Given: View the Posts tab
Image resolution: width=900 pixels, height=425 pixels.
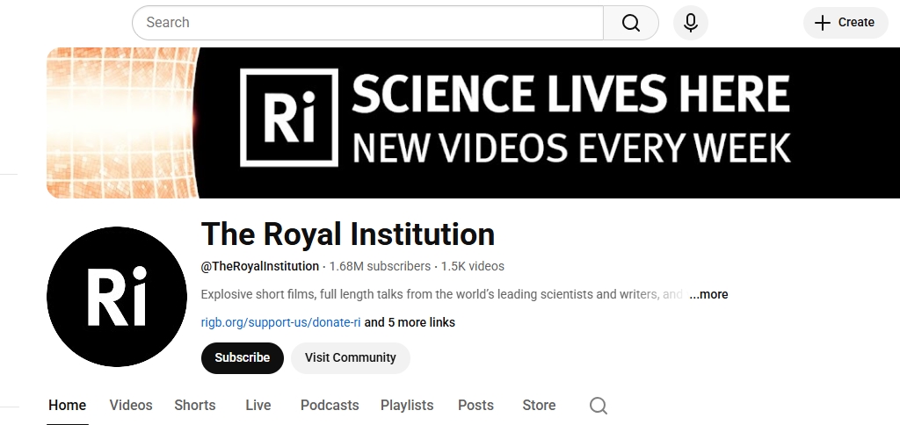Looking at the screenshot, I should 475,406.
